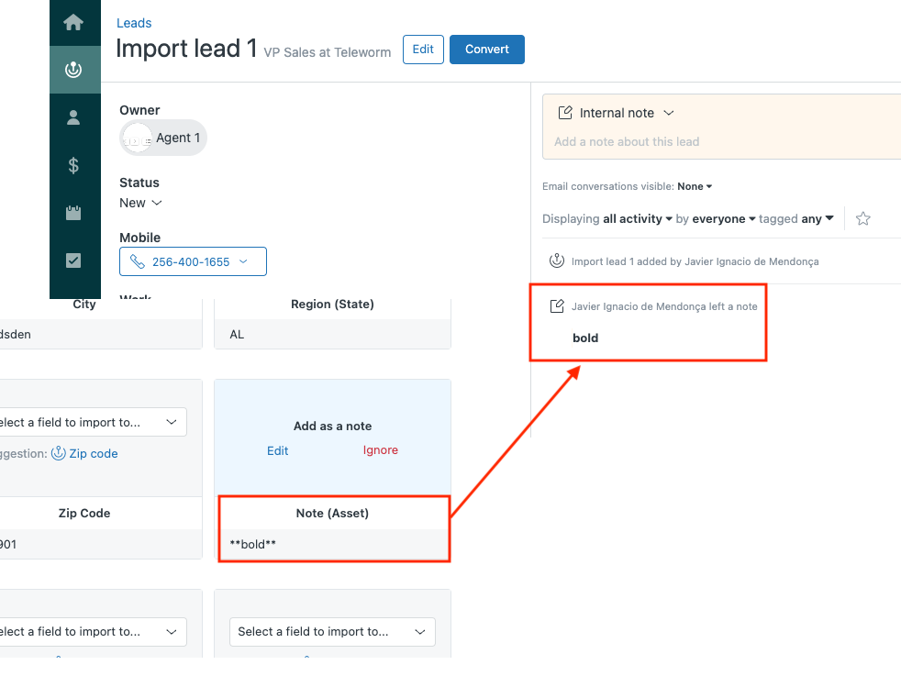The width and height of the screenshot is (901, 676).
Task: Click the Edit button next to Convert
Action: click(x=423, y=50)
